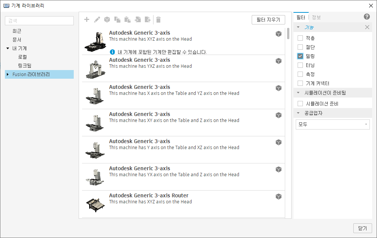
Task: Select 'XY axis on the Table and Z' description
Action: 173,121
